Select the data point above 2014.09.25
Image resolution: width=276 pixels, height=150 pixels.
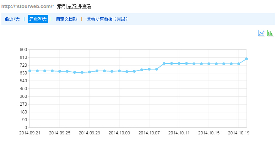60,71
